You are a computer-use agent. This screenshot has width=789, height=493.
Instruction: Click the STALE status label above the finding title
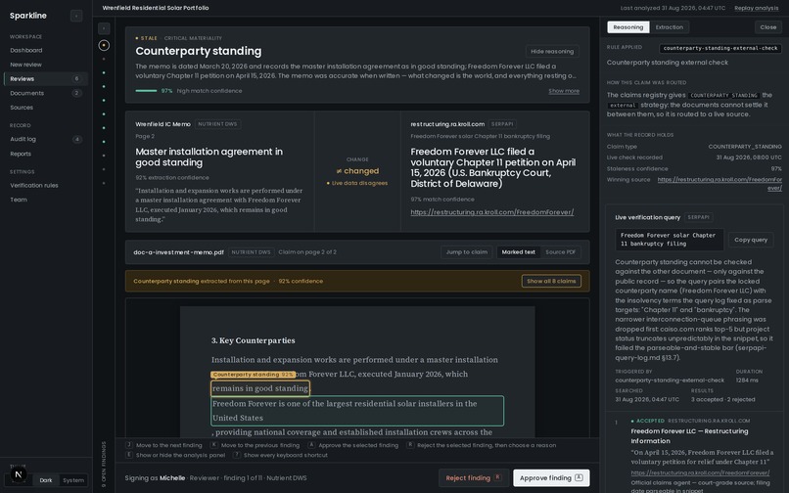147,38
